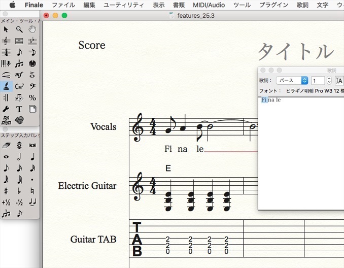The height and width of the screenshot is (268, 344).
Task: Select the Tuplet tool icon
Action: 19,63
